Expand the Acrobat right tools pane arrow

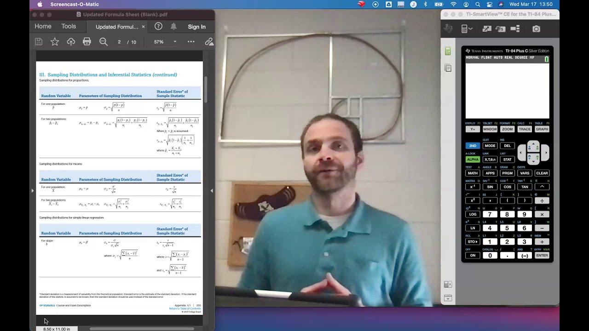(x=212, y=190)
